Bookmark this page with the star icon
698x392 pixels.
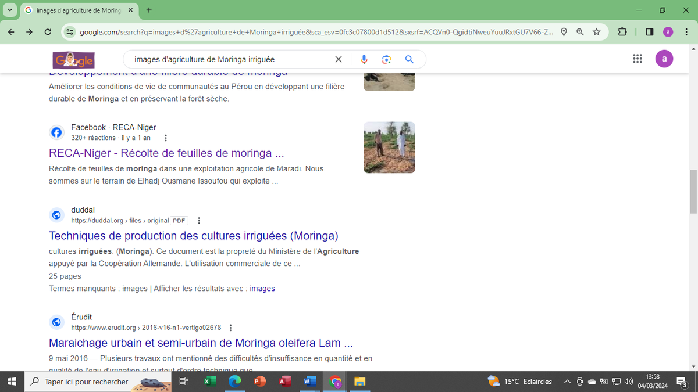(x=596, y=32)
